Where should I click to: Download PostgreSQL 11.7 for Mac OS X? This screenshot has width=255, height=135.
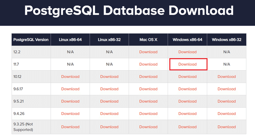[148, 64]
